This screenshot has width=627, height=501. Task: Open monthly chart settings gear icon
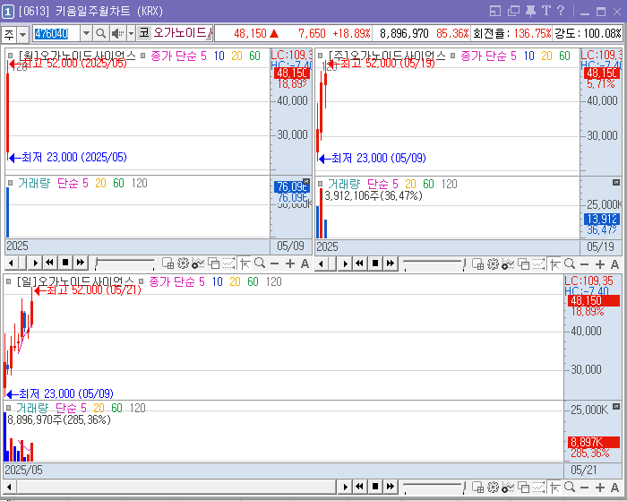183,263
